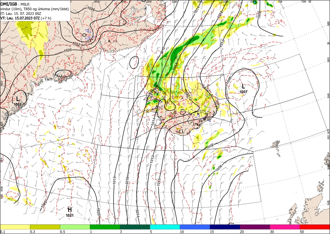The width and height of the screenshot is (330, 234).
Task: Click the '15W' longitude label
Action: [200, 2]
